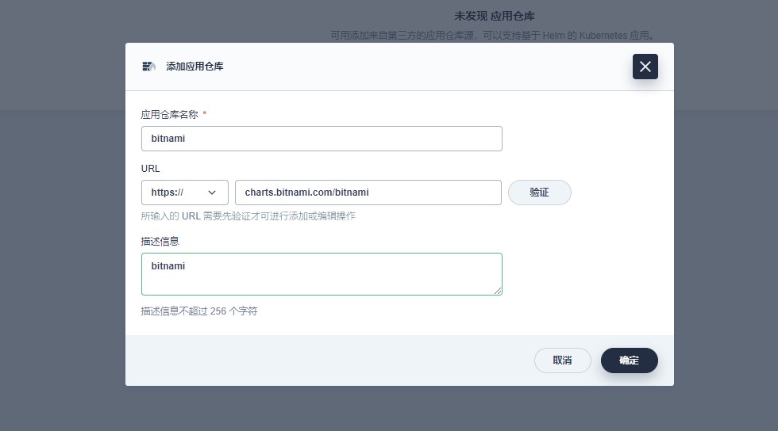Click the 取消 cancel button
This screenshot has height=431, width=778.
point(562,360)
